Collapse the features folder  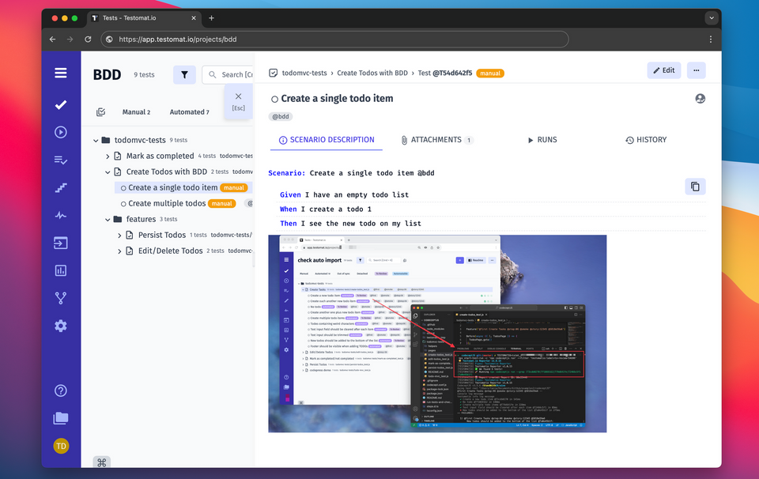[x=108, y=220]
